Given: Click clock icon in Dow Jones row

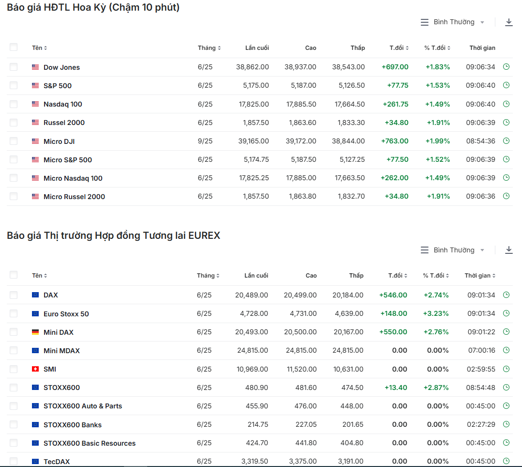Looking at the screenshot, I should (506, 67).
